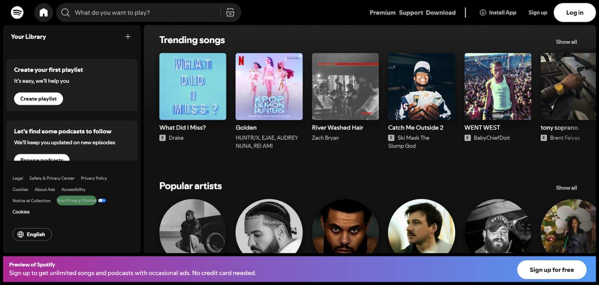Click the Create playlist button
Viewport: 599px width, 285px height.
38,99
